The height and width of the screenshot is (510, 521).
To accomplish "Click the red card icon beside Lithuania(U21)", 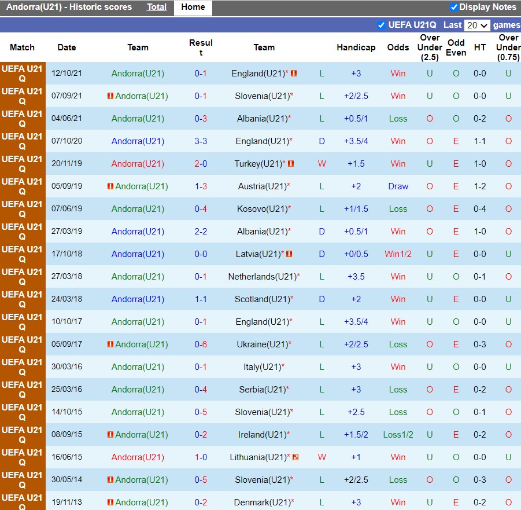I will [x=295, y=457].
